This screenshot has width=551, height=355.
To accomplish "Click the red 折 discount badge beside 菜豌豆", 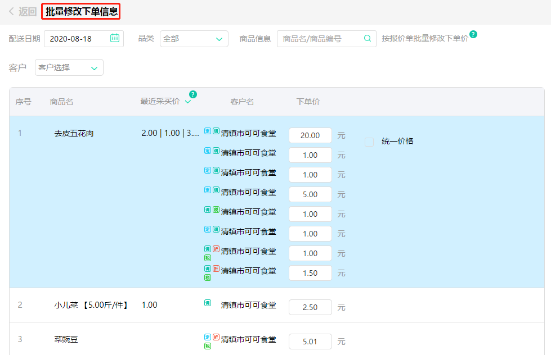I will (x=216, y=336).
